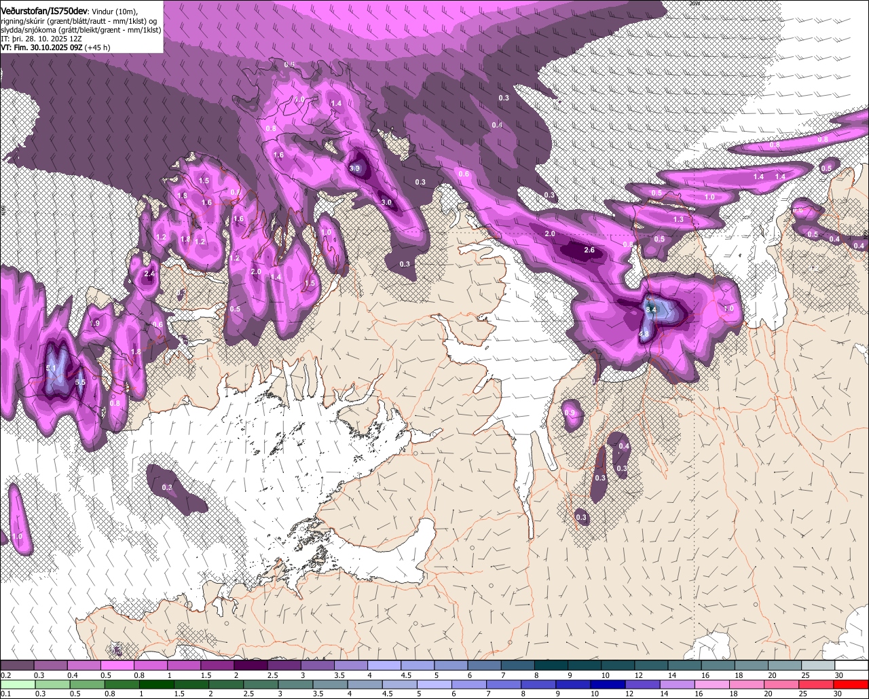Click the '0.2' label under the top scale
The height and width of the screenshot is (699, 869).
tap(6, 675)
